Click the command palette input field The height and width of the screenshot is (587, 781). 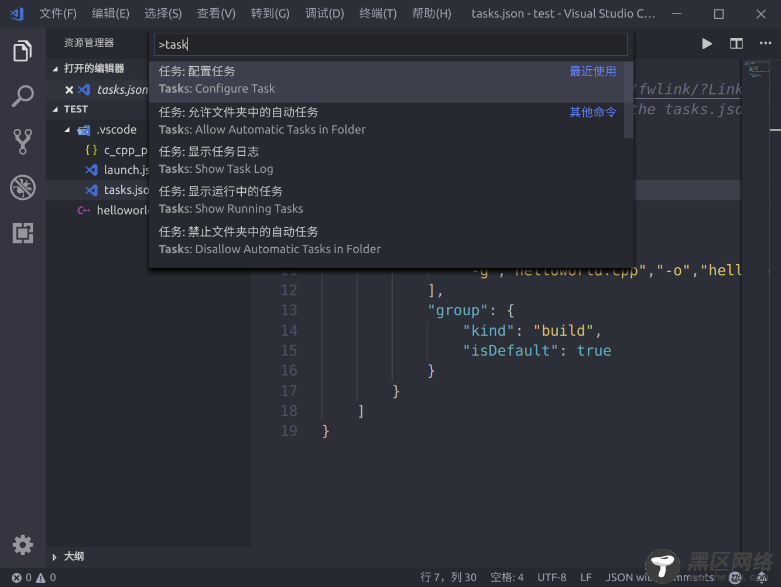[390, 45]
